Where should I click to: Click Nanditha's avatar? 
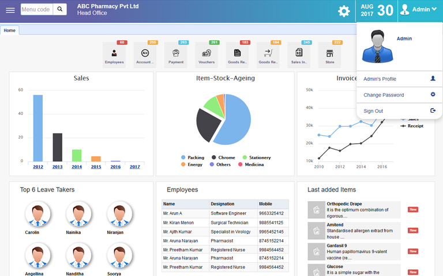[x=78, y=255]
